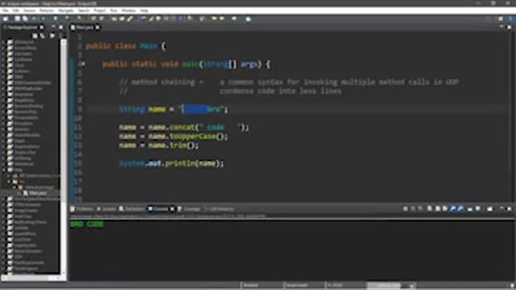The image size is (516, 290).
Task: Collapse the src folder expander
Action: 9,181
